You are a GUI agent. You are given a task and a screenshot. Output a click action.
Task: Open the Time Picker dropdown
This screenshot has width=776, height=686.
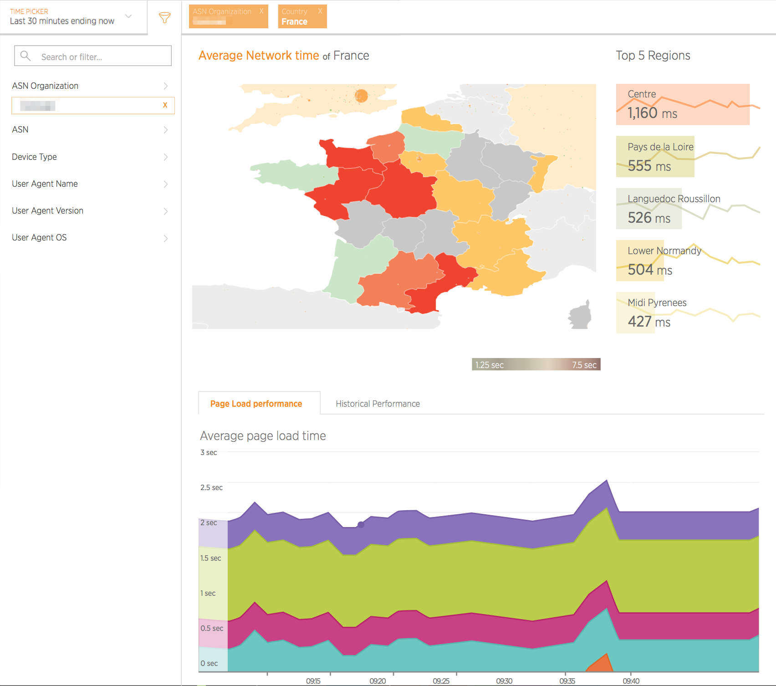[128, 16]
